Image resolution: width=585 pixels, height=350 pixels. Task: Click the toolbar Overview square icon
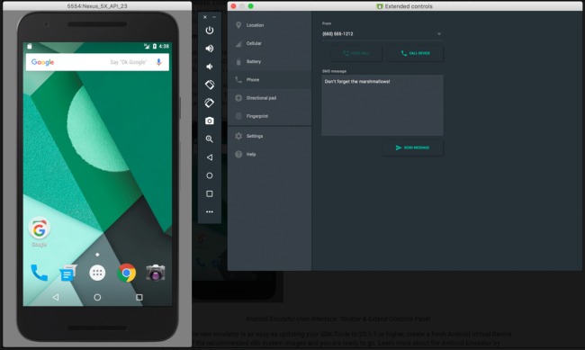pos(210,193)
